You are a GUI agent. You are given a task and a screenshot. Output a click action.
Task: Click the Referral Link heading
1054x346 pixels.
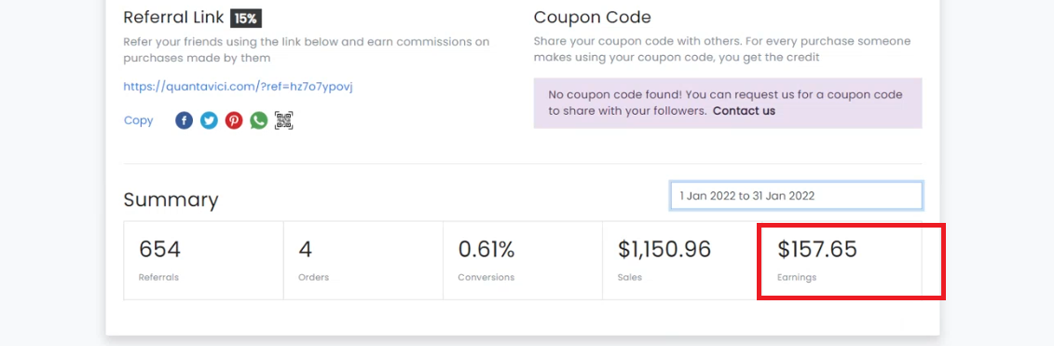(174, 18)
